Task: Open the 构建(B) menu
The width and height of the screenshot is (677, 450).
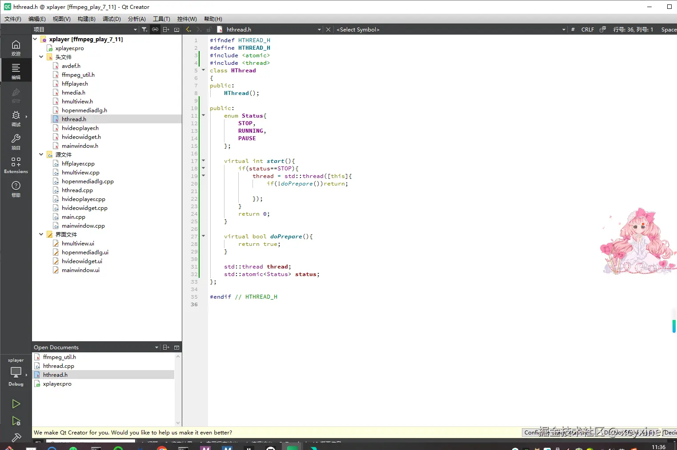Action: pyautogui.click(x=86, y=19)
